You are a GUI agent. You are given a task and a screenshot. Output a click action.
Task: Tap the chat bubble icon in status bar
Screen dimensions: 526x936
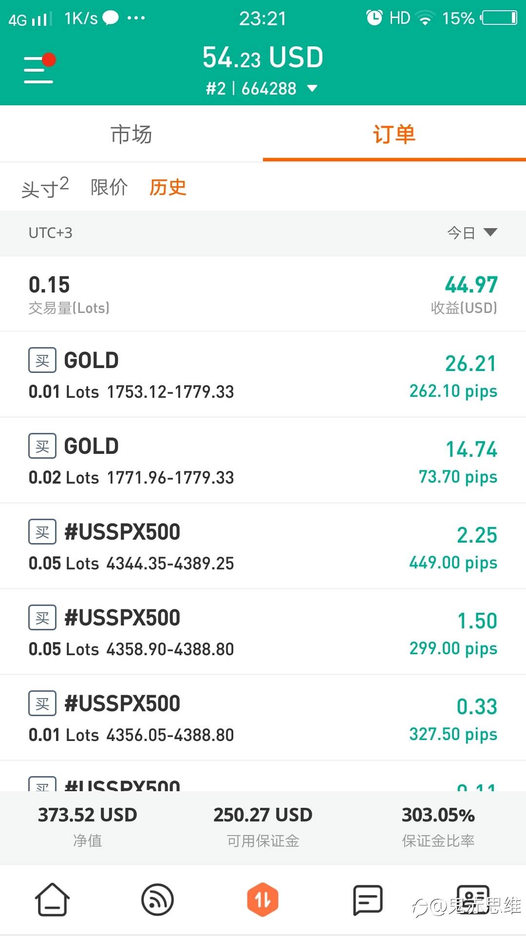click(x=111, y=18)
